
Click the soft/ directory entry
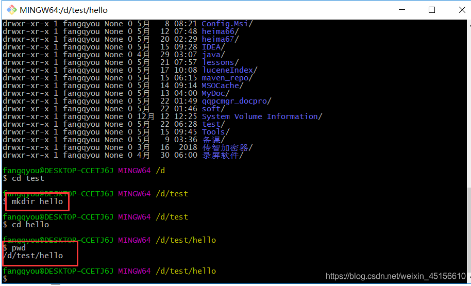pos(213,109)
